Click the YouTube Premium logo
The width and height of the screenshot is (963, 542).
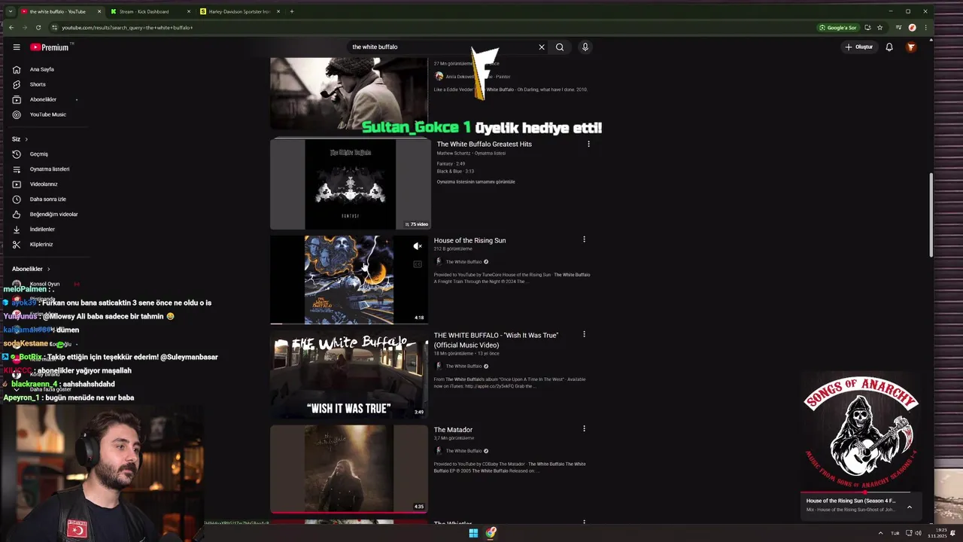click(x=50, y=47)
